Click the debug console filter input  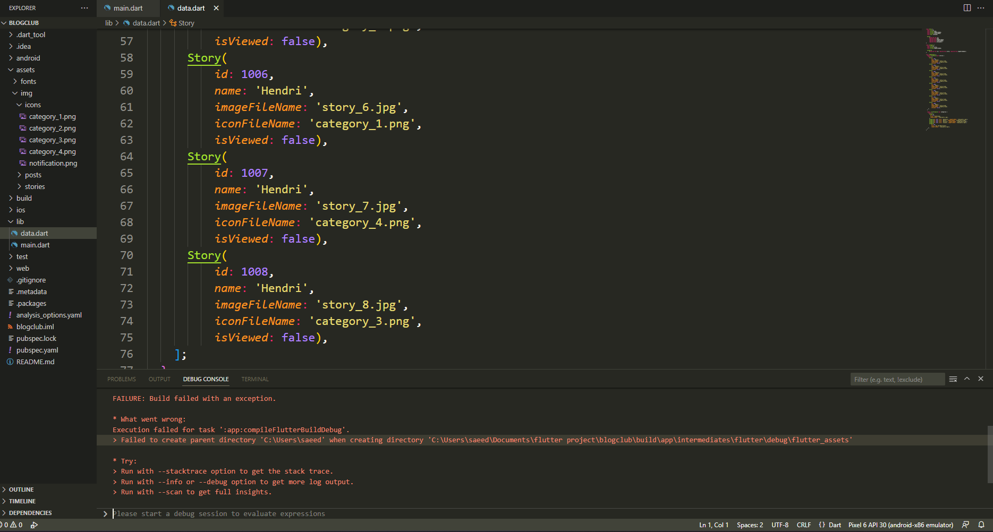pyautogui.click(x=897, y=379)
